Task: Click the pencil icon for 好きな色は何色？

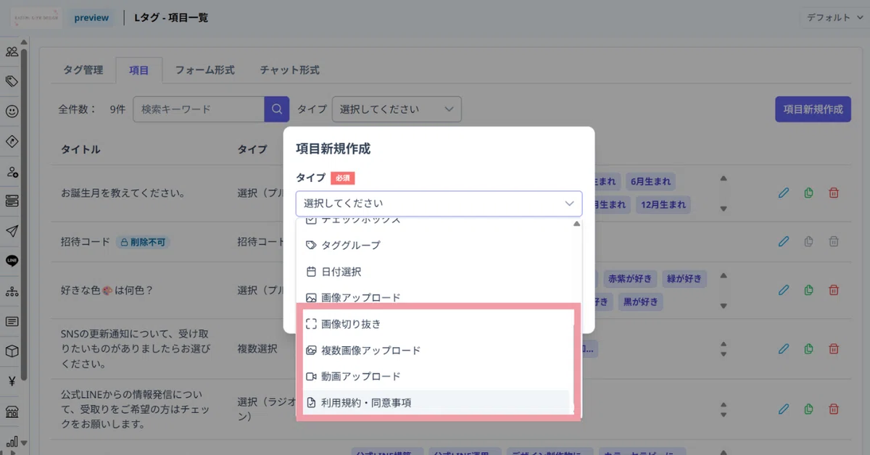Action: point(783,290)
